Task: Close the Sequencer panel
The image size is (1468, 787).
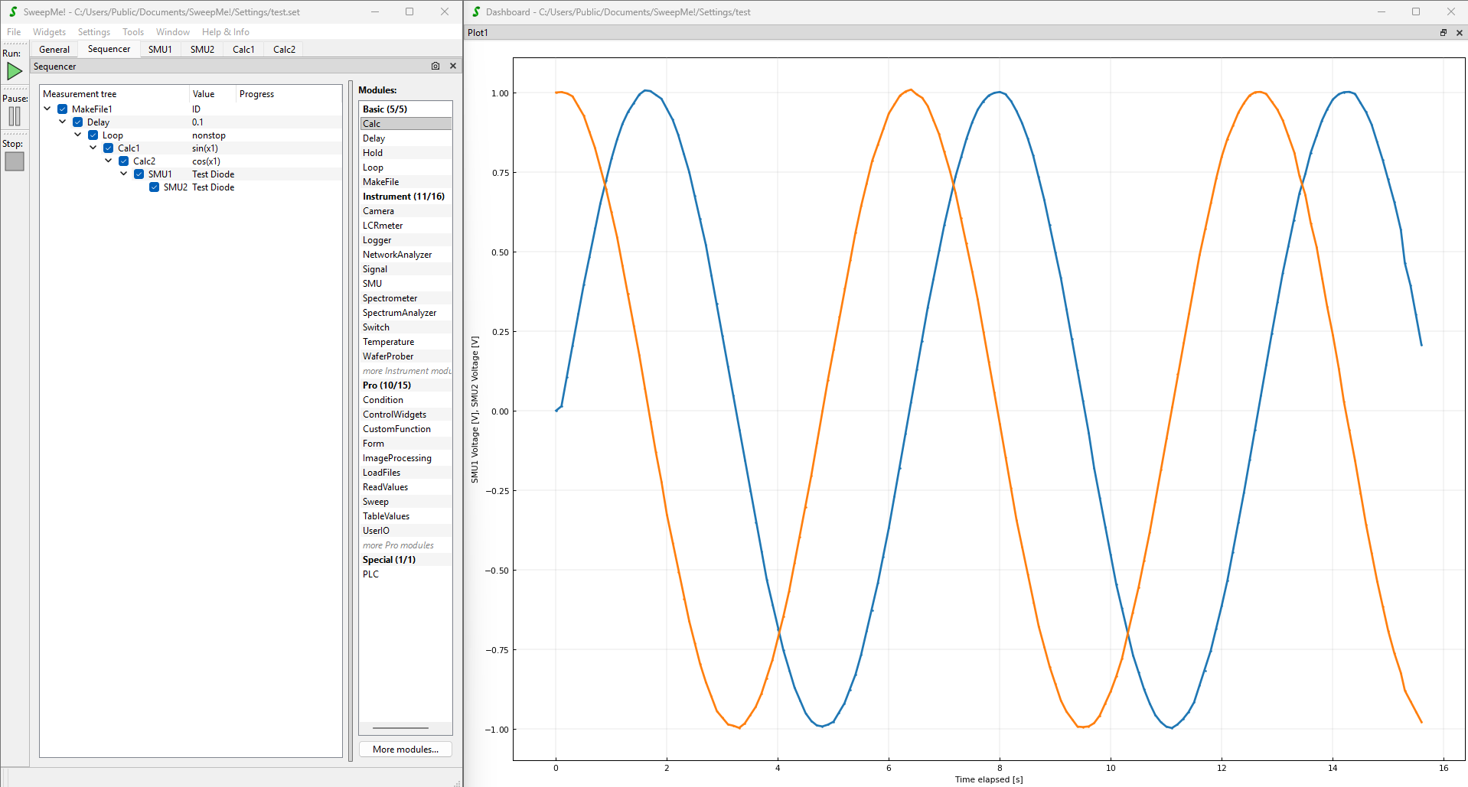Action: (x=453, y=67)
